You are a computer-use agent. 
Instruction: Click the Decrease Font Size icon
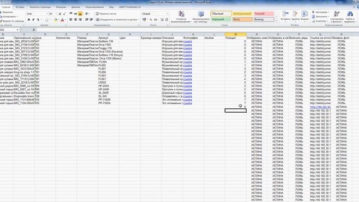pyautogui.click(x=65, y=14)
